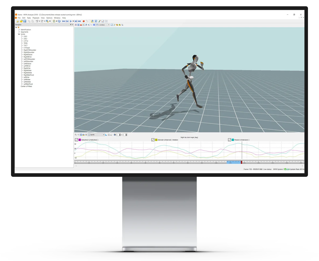
Task: Click the red triangle icon in viewport toolbar
Action: pyautogui.click(x=81, y=25)
